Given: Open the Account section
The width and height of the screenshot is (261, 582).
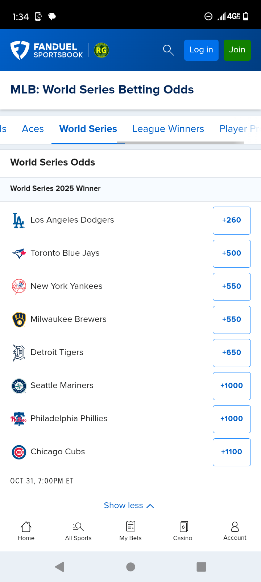Looking at the screenshot, I should click(235, 531).
